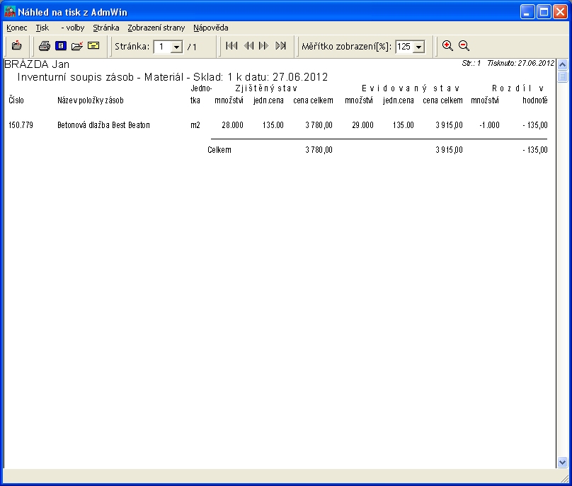Click the AdmWin title bar application icon

pyautogui.click(x=10, y=12)
